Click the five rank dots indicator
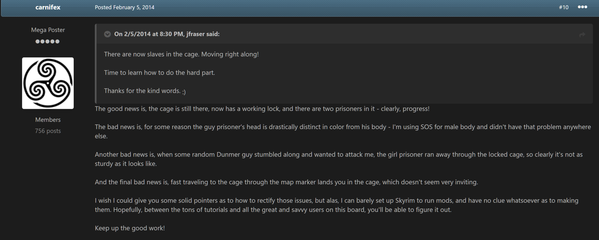The width and height of the screenshot is (599, 240). (x=47, y=41)
